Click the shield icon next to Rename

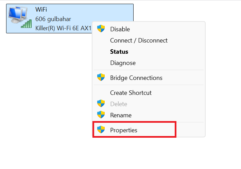tap(101, 115)
